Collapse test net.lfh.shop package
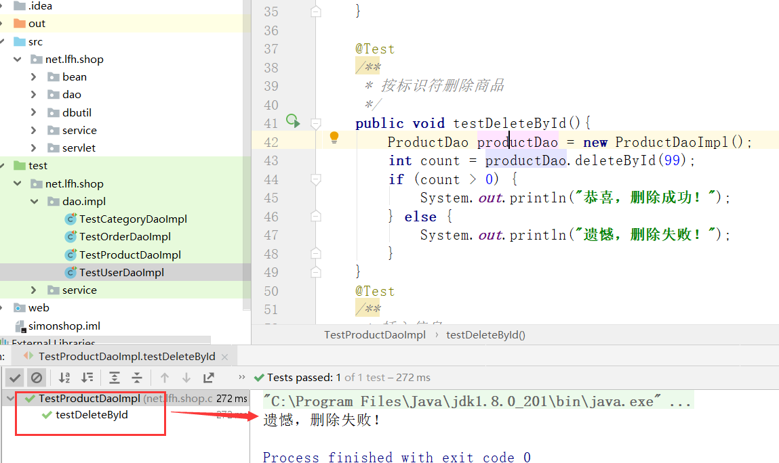Screen dimensions: 779x463 18,183
